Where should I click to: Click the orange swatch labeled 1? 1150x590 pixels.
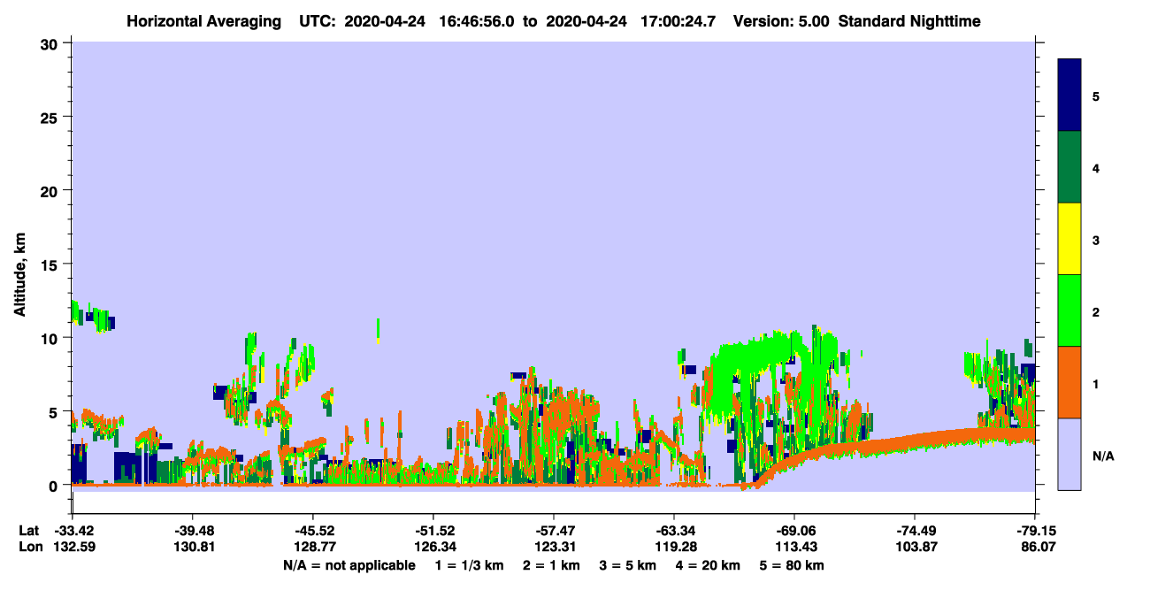(x=1069, y=382)
